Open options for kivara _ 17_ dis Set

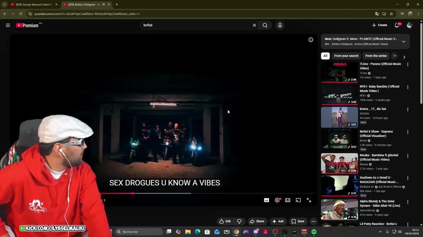[407, 110]
